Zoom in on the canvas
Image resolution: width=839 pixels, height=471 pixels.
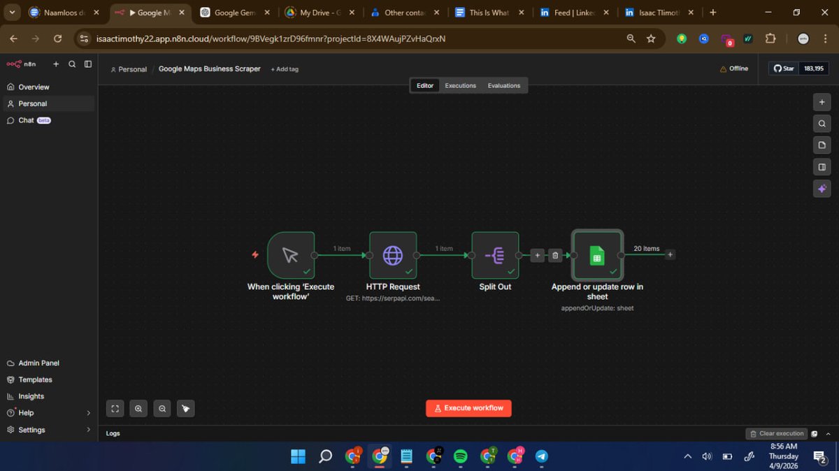point(138,409)
